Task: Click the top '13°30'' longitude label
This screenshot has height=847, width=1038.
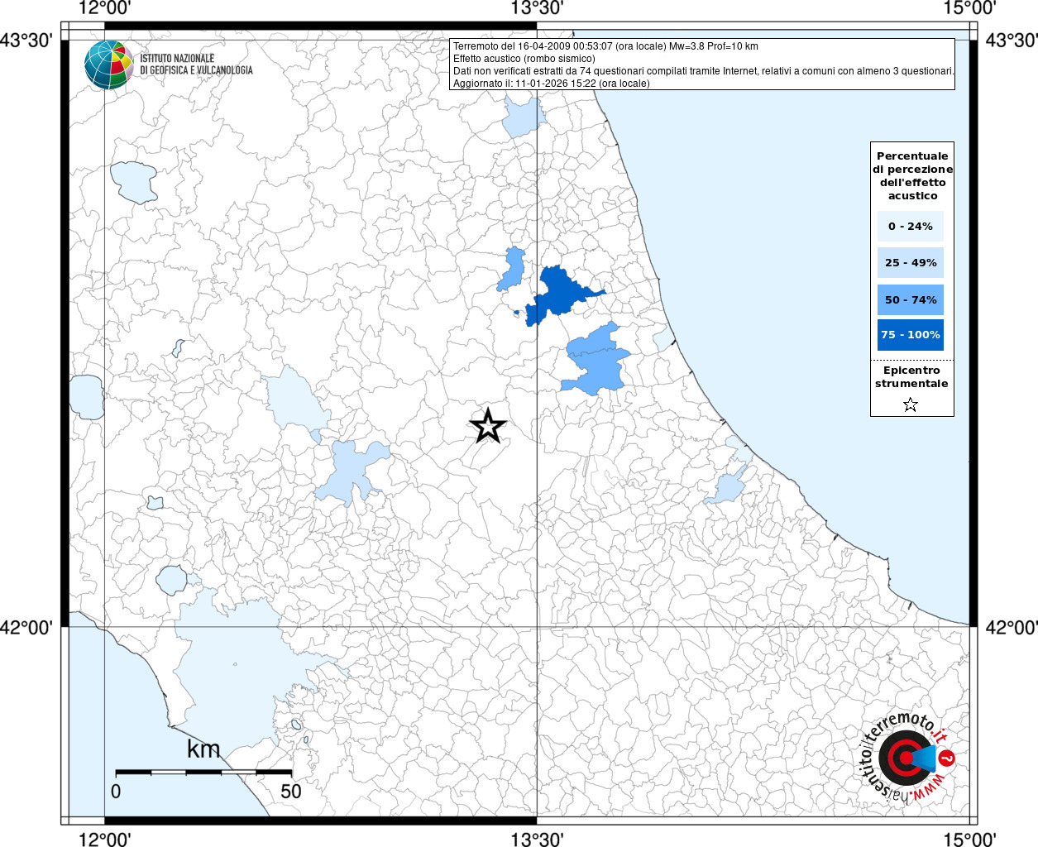Action: coord(537,8)
